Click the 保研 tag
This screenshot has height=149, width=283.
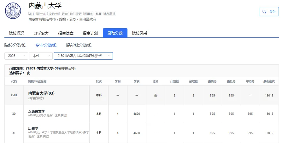coord(79,14)
